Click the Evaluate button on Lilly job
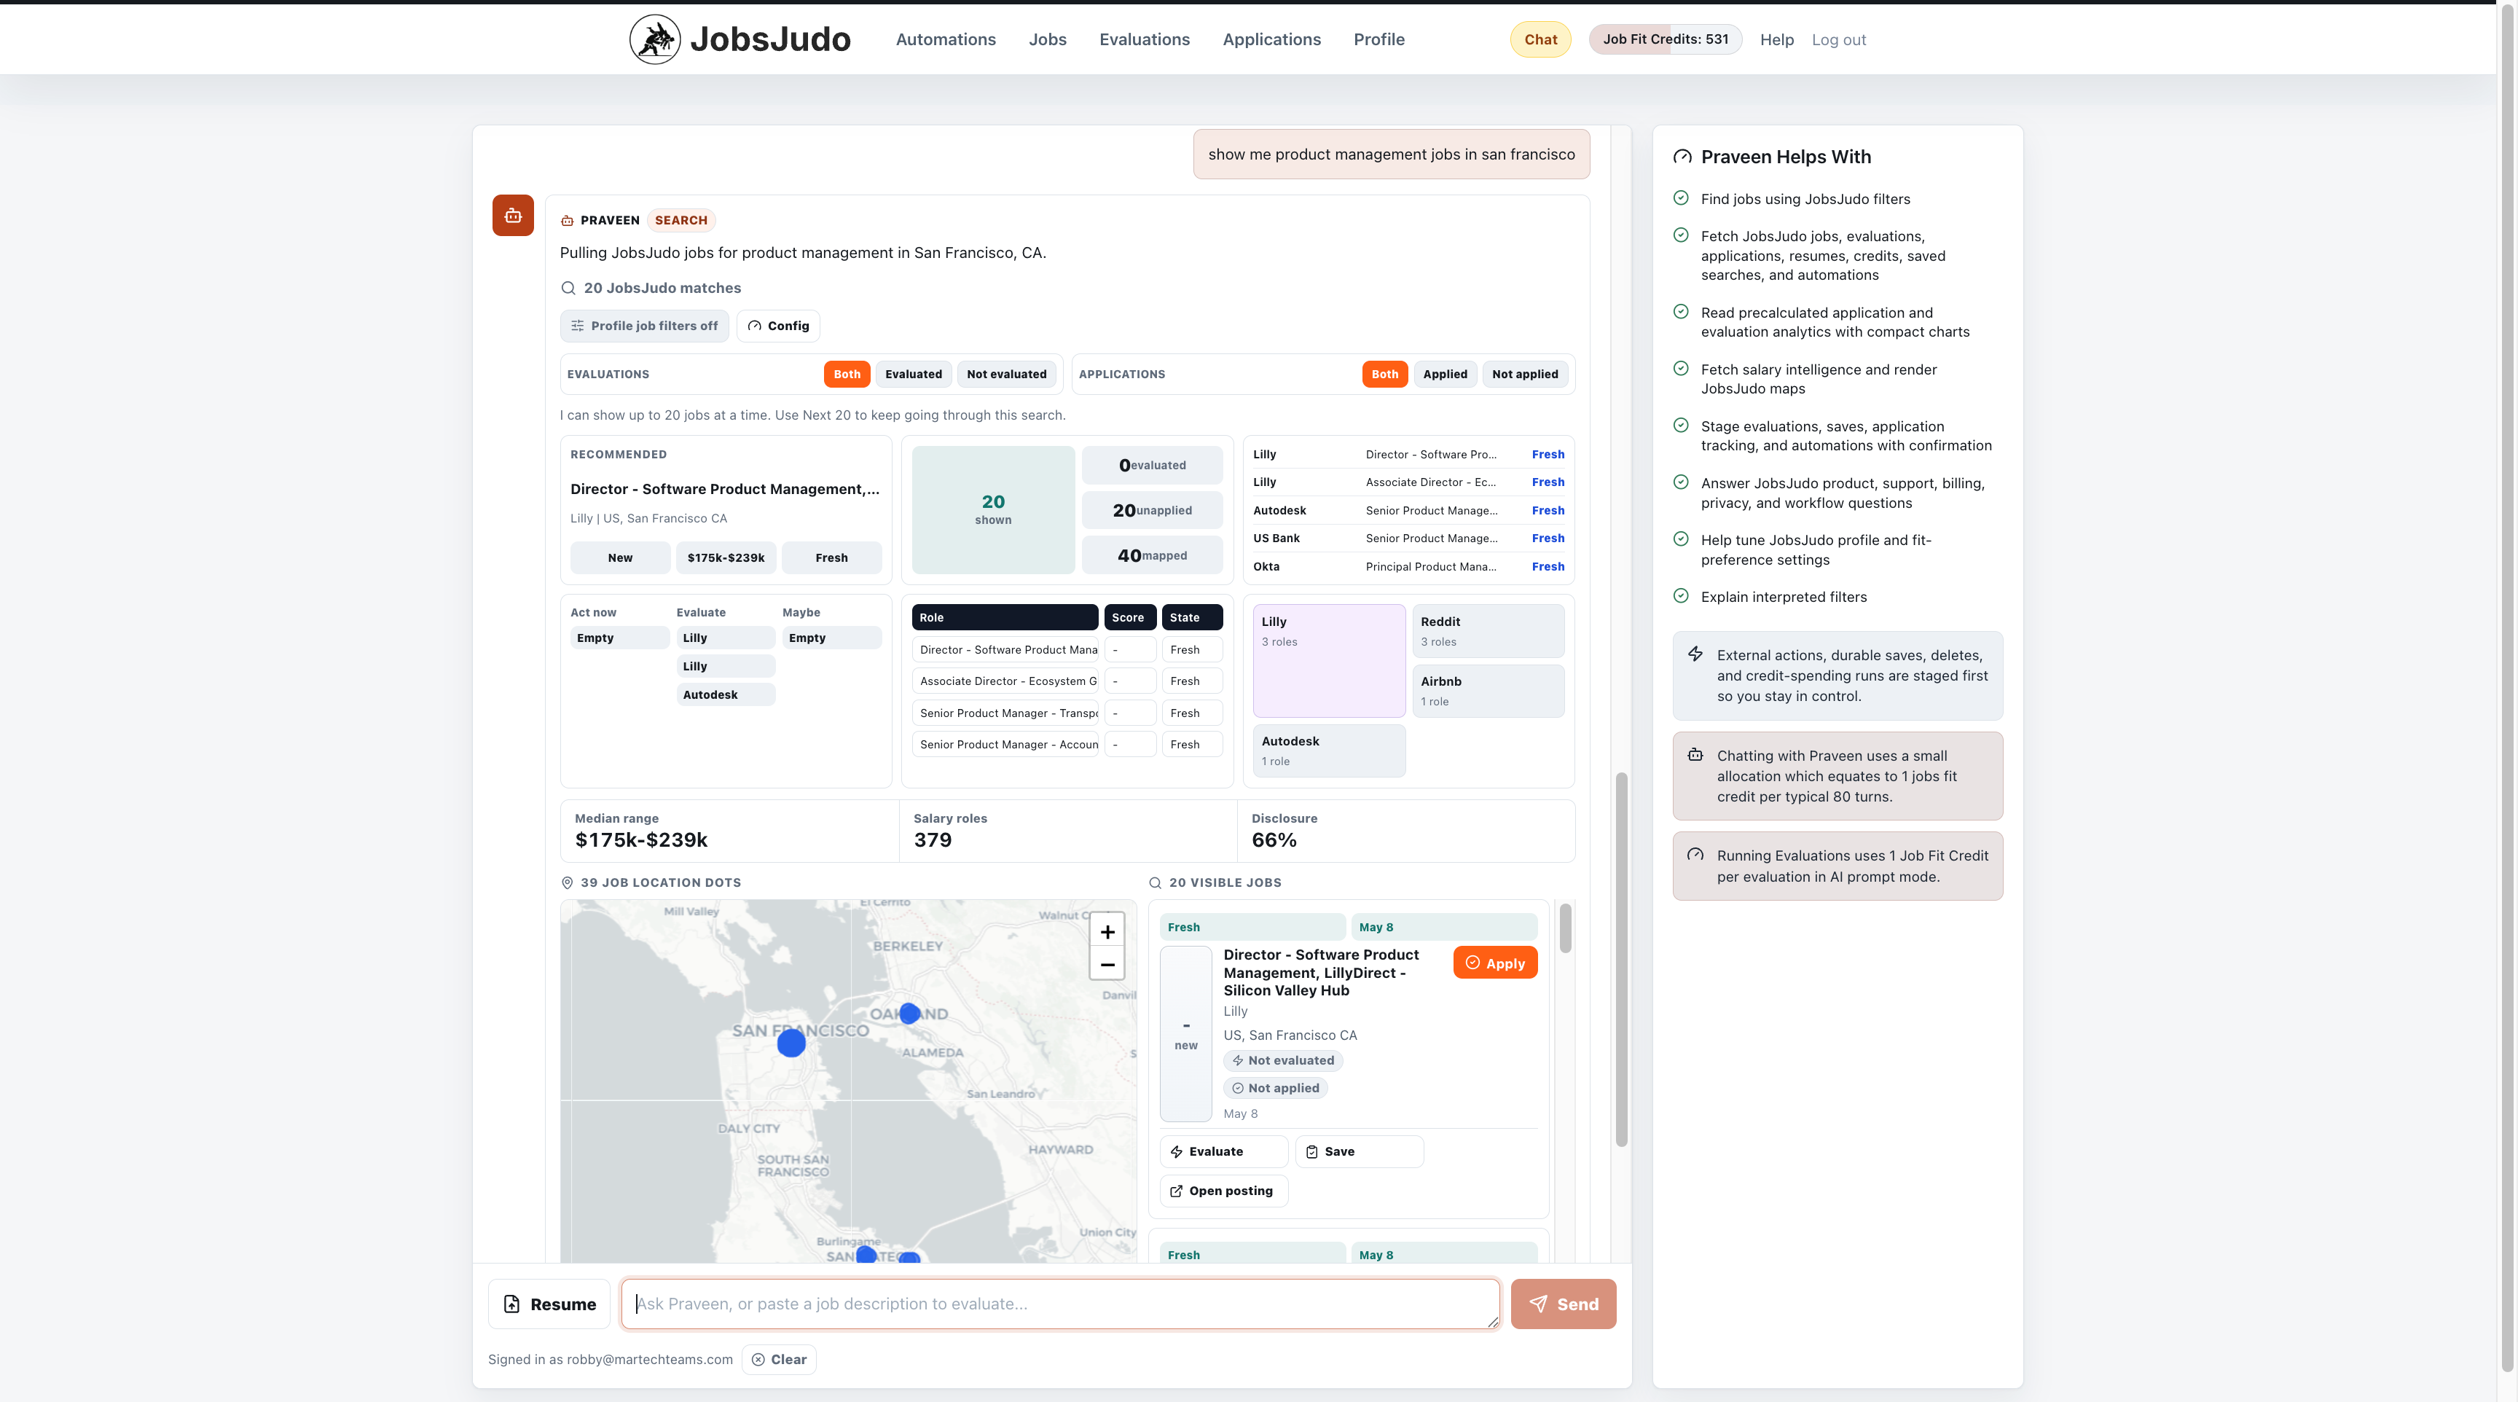The height and width of the screenshot is (1402, 2518). [x=1224, y=1152]
